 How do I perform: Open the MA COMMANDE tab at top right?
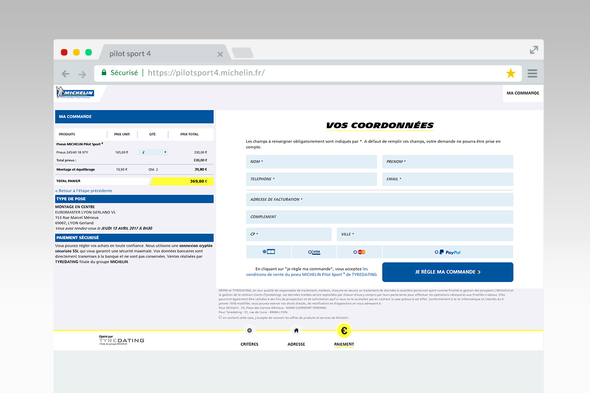point(523,93)
